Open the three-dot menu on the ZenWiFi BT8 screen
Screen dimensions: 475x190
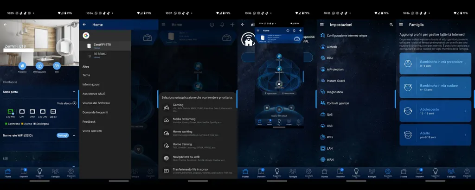click(74, 25)
